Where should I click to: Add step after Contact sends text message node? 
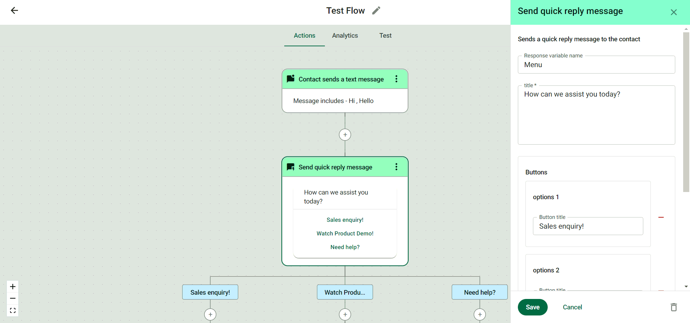coord(345,135)
